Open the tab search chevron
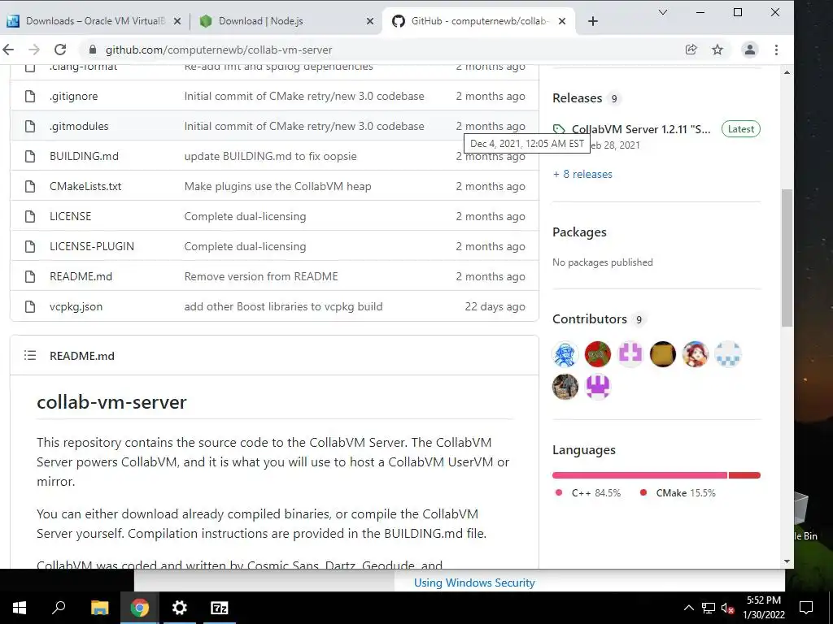833x624 pixels. click(x=662, y=12)
